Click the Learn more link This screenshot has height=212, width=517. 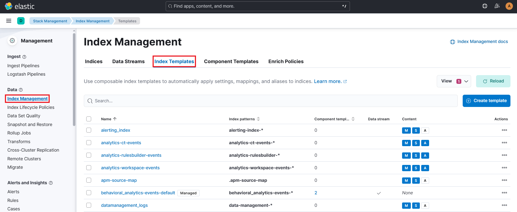[x=330, y=81]
